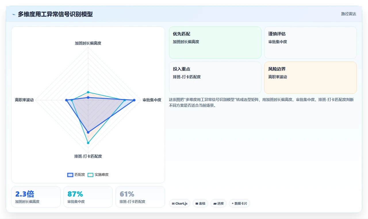Click the 数据卡片 tag icon

pyautogui.click(x=233, y=203)
